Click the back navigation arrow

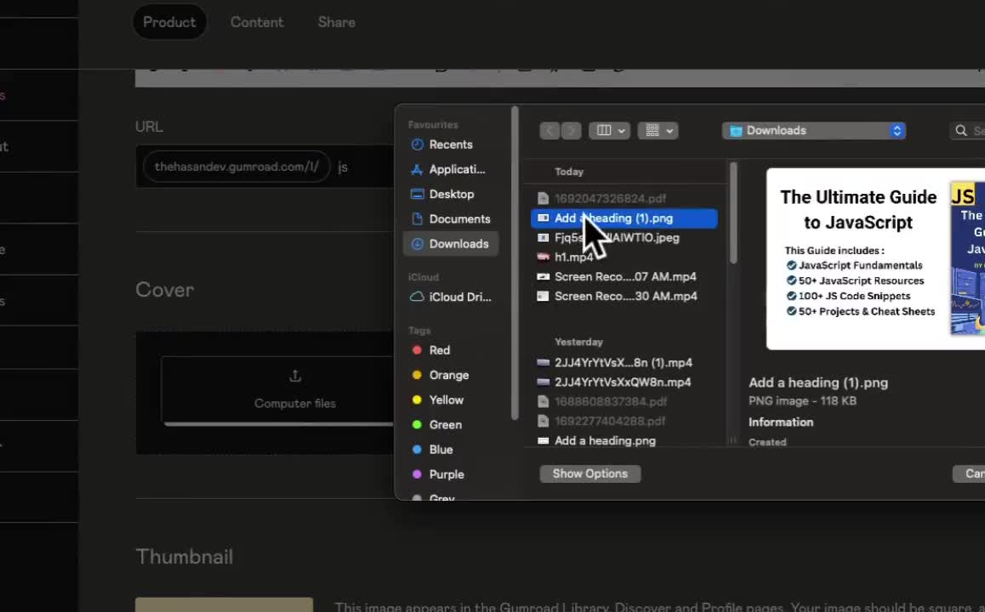coord(549,130)
